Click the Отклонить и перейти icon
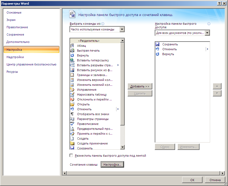228x186 pixels. 72,99
